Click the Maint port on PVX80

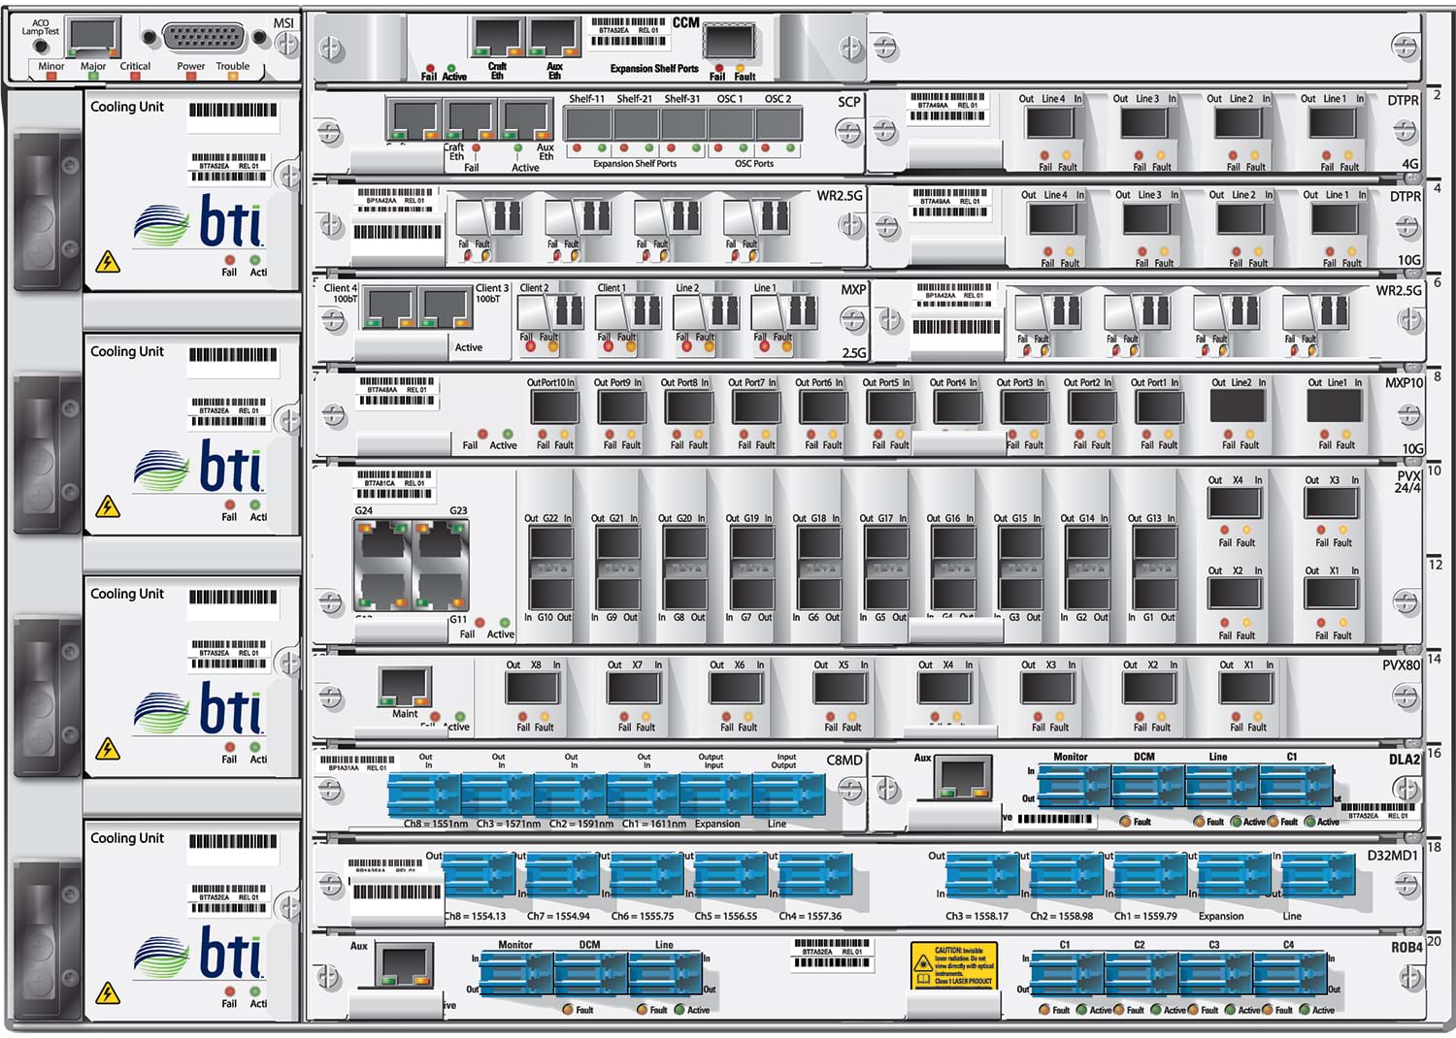tap(405, 687)
